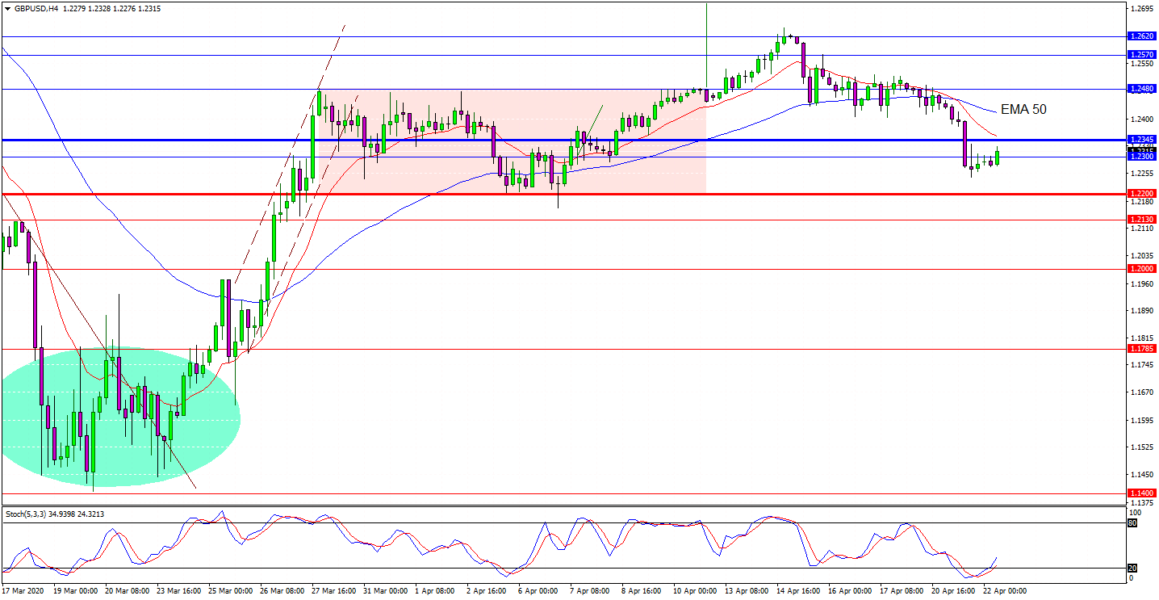The width and height of the screenshot is (1159, 600).
Task: Click the 1.1960 price axis value
Action: click(1142, 284)
